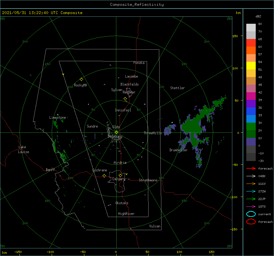The width and height of the screenshot is (274, 256).
Task: Click the purple 10 dBZ color swatch
Action: [251, 142]
